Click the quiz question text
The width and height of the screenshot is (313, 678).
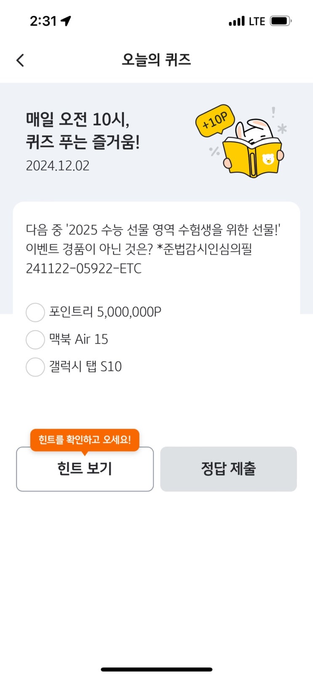click(x=153, y=249)
